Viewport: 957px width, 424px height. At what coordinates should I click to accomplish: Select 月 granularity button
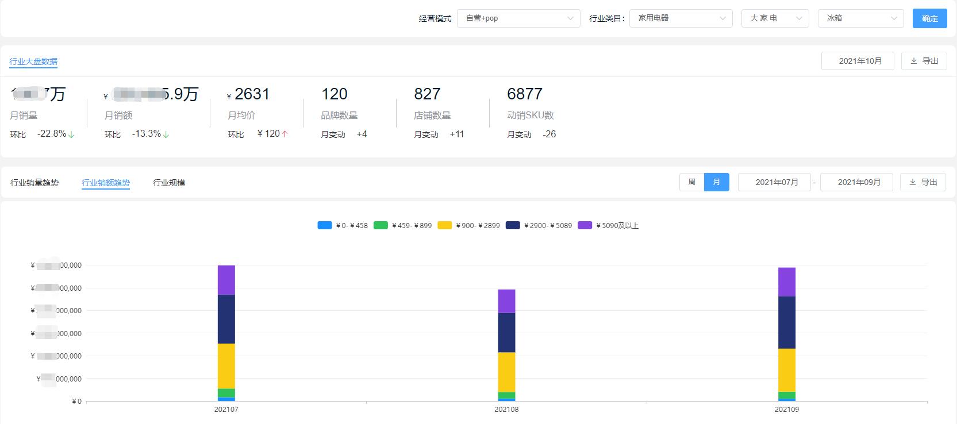(x=716, y=182)
